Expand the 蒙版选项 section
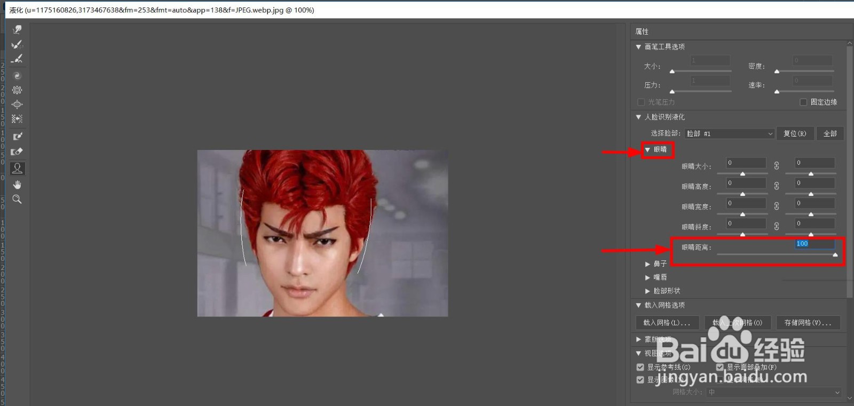 (x=638, y=339)
